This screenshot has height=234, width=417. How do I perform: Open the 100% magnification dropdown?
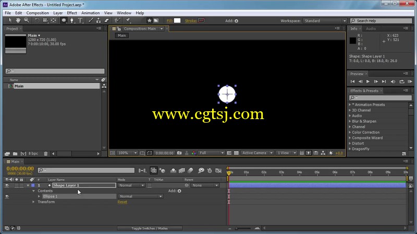pos(127,153)
